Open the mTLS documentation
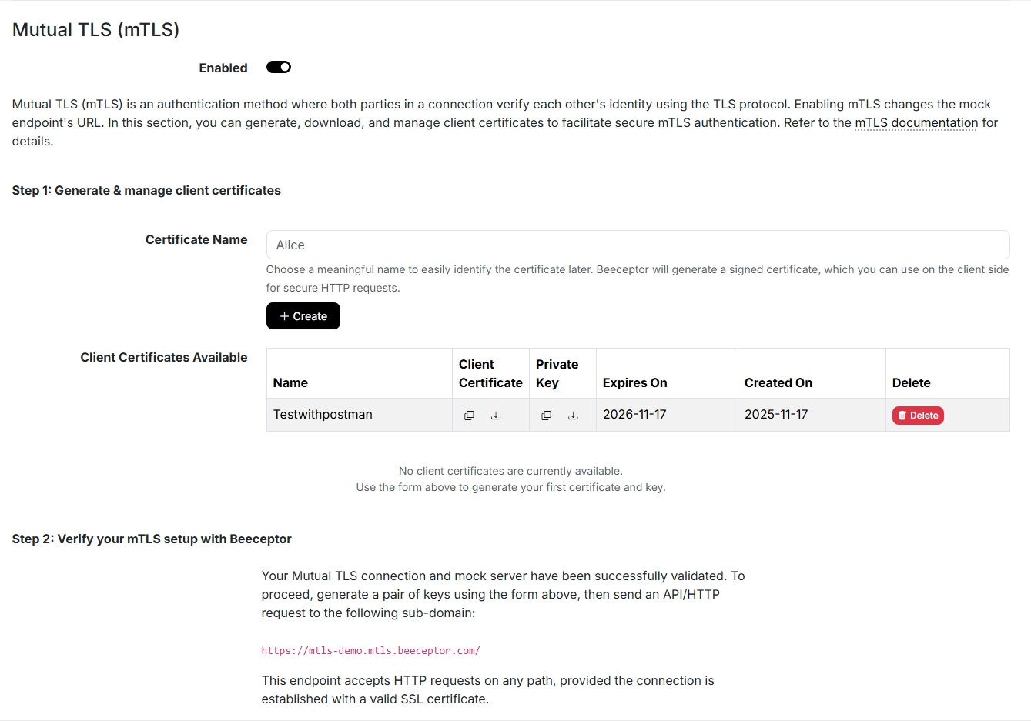Image resolution: width=1031 pixels, height=721 pixels. coord(916,122)
